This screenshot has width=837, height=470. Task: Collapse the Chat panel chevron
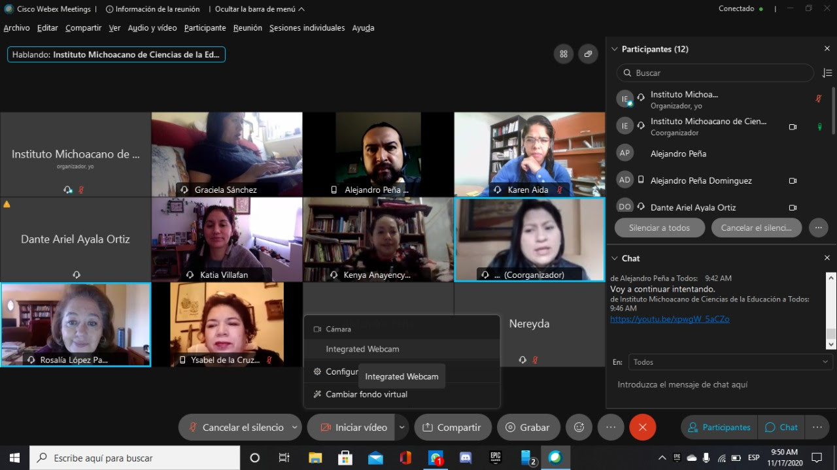[x=613, y=258]
